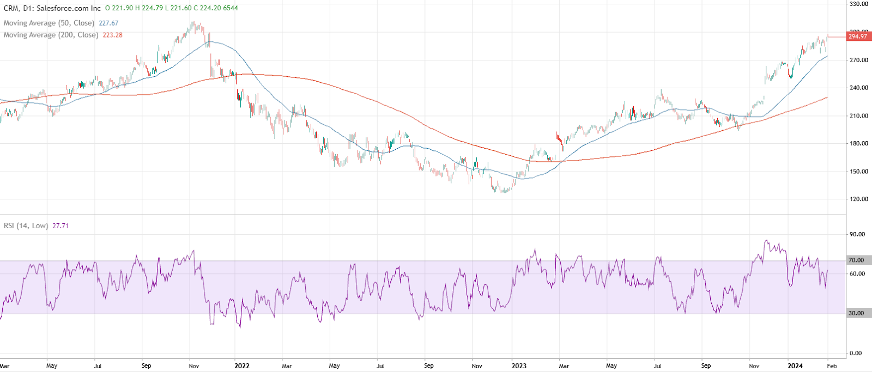Viewport: 872px width, 372px height.
Task: Click the red 294.97 current price tag
Action: [x=857, y=36]
